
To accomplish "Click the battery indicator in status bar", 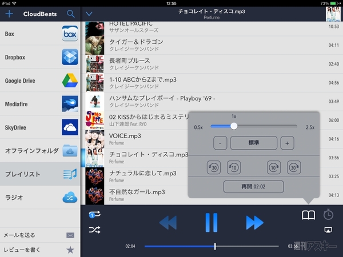I will click(336, 3).
